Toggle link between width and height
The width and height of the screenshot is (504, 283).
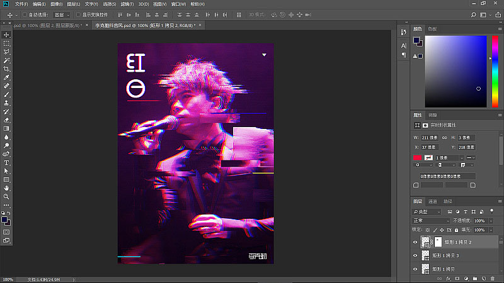[x=445, y=138]
